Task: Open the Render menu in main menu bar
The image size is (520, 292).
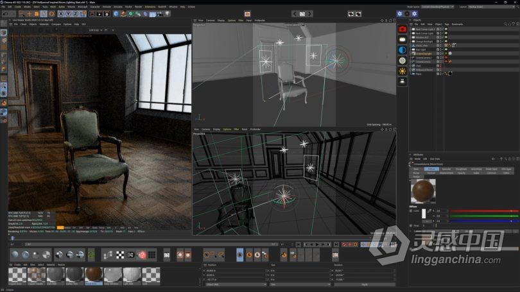Action: click(138, 6)
